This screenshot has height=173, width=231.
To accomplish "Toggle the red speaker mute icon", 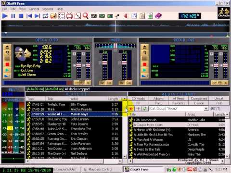I will [x=126, y=16].
